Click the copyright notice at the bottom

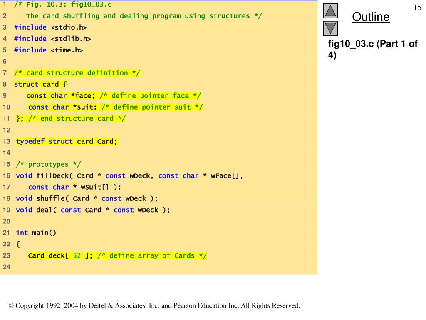click(x=154, y=306)
